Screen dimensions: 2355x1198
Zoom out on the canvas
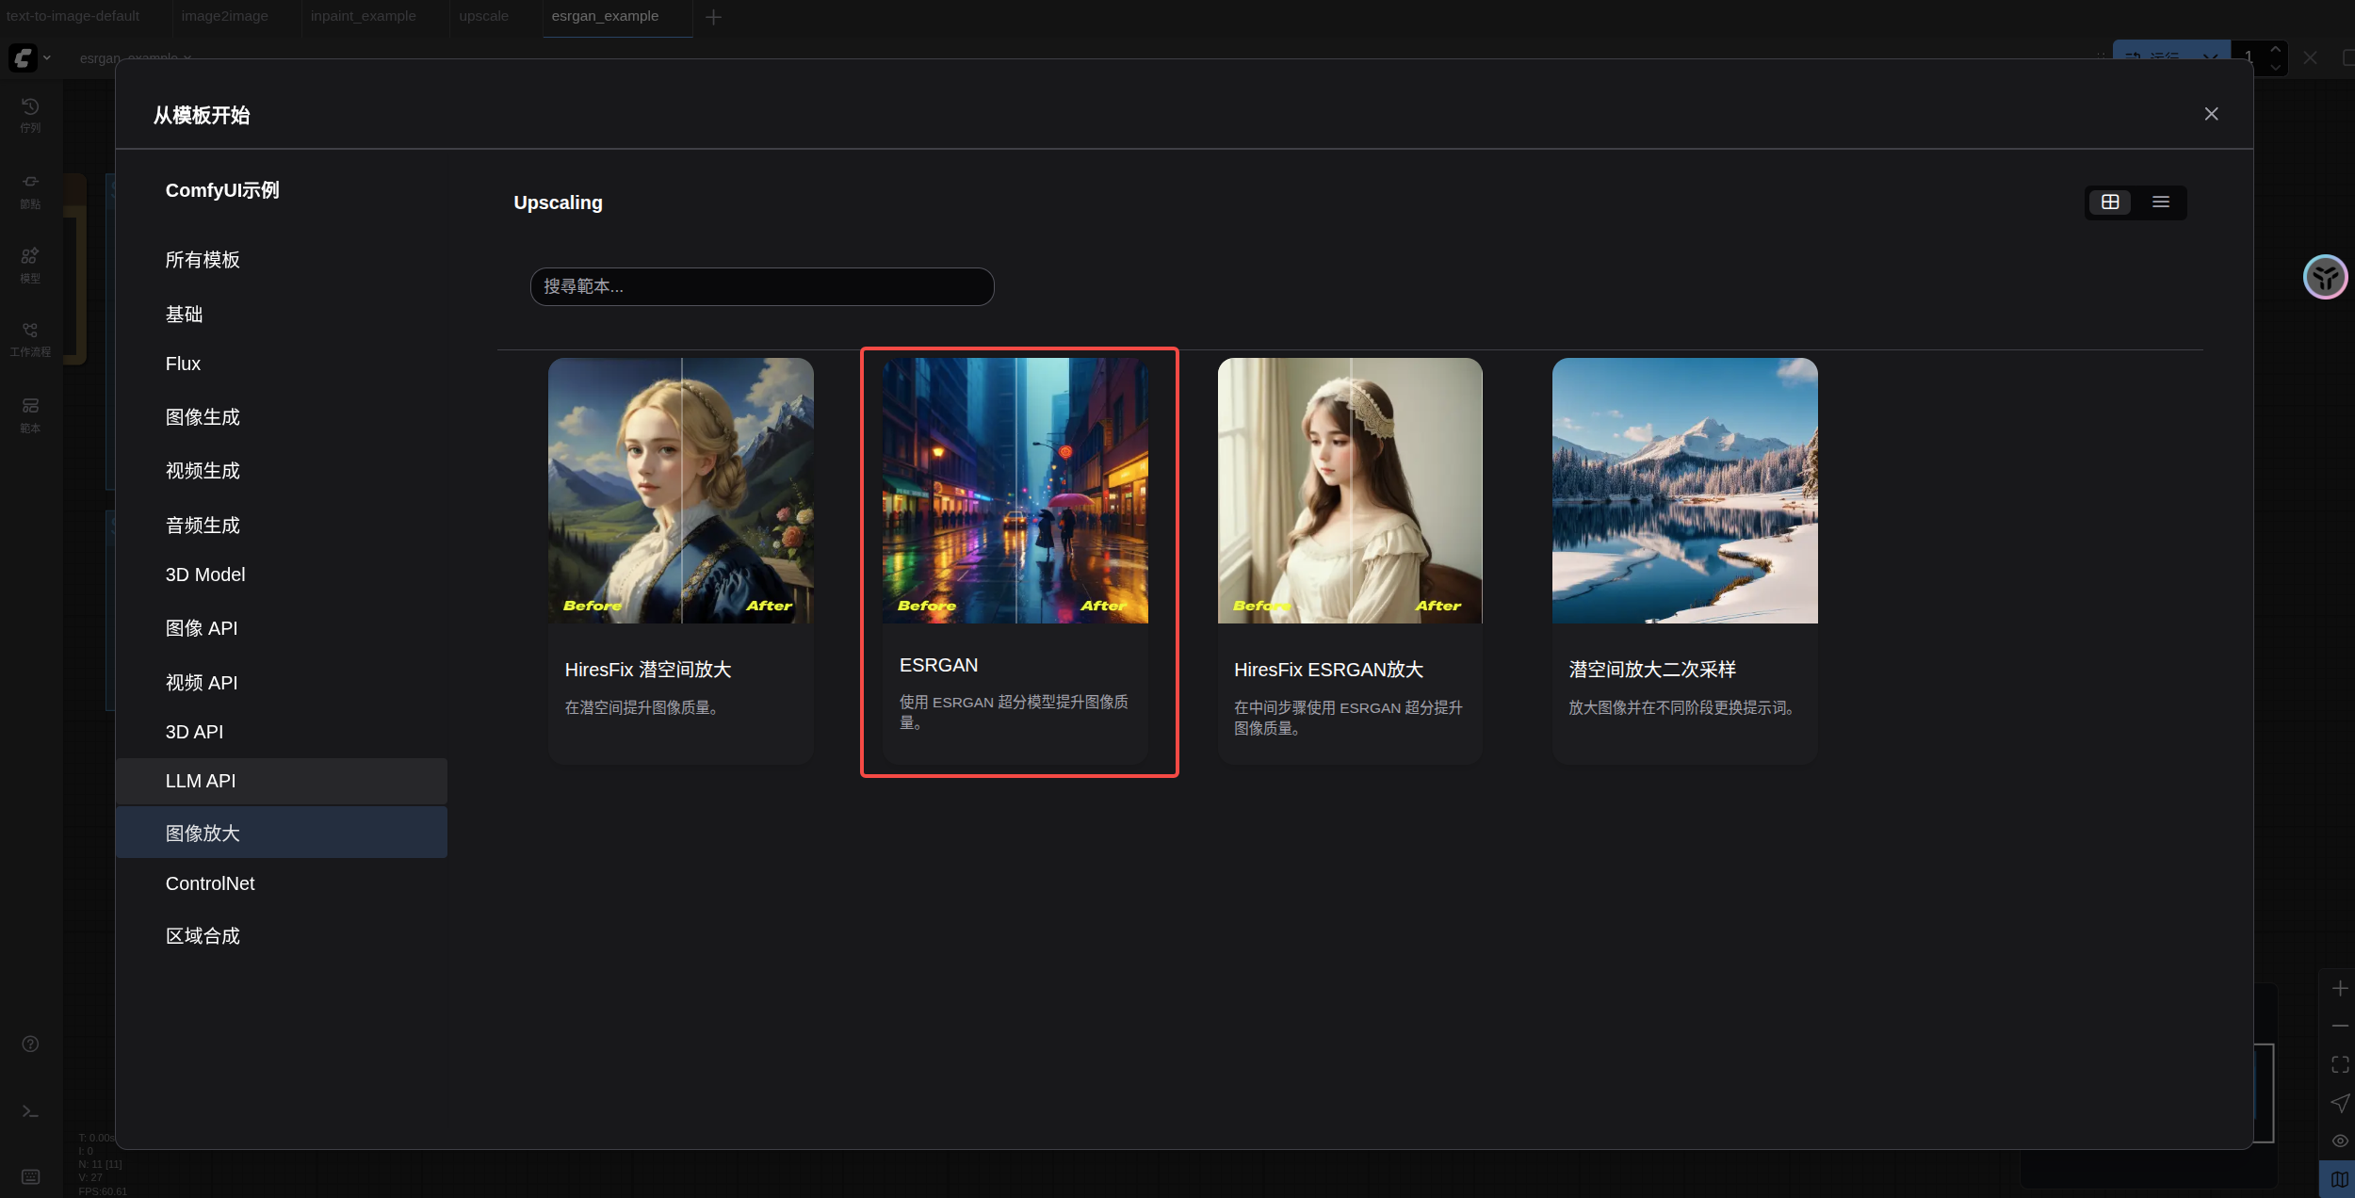(2340, 1026)
